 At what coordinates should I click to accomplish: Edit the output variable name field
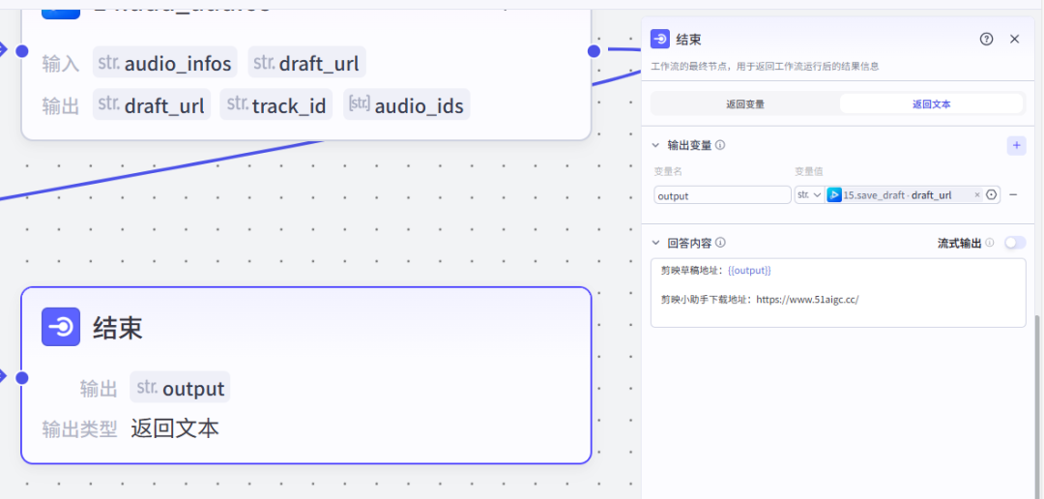pos(722,195)
